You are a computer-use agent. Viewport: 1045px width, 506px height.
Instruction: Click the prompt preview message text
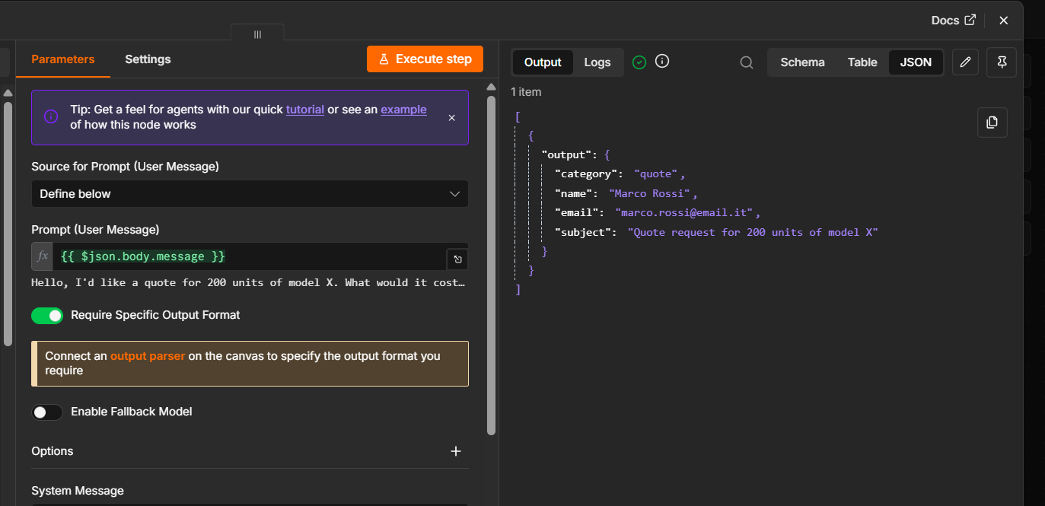[248, 282]
